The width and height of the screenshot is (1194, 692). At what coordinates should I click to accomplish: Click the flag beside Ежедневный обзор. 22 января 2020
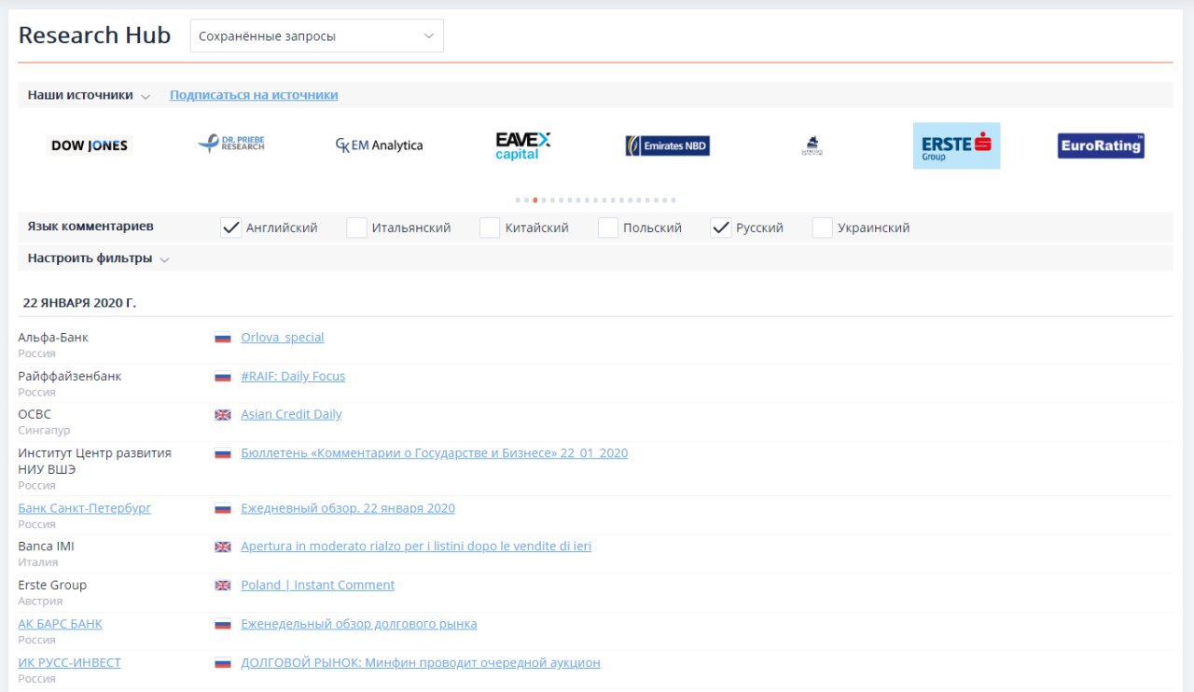click(223, 509)
